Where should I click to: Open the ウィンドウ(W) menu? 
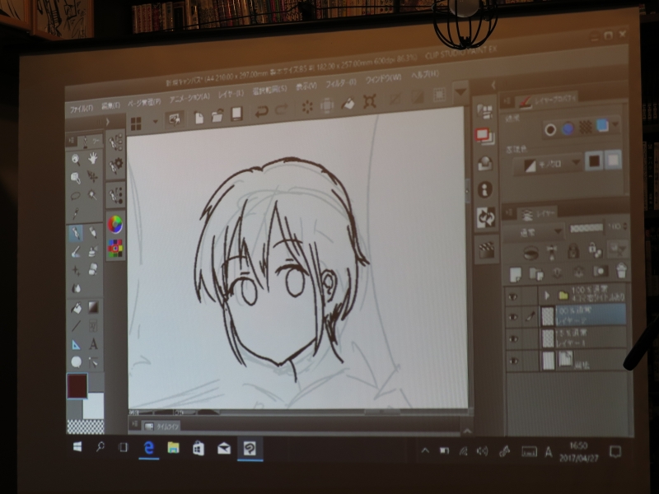coord(383,78)
